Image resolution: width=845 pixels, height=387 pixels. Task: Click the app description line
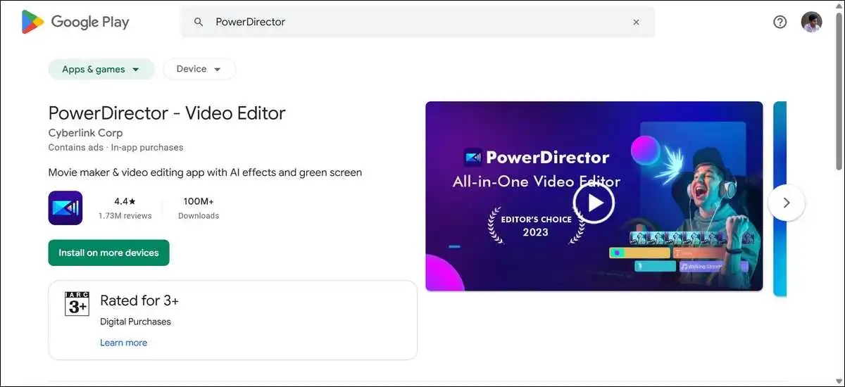(x=205, y=172)
